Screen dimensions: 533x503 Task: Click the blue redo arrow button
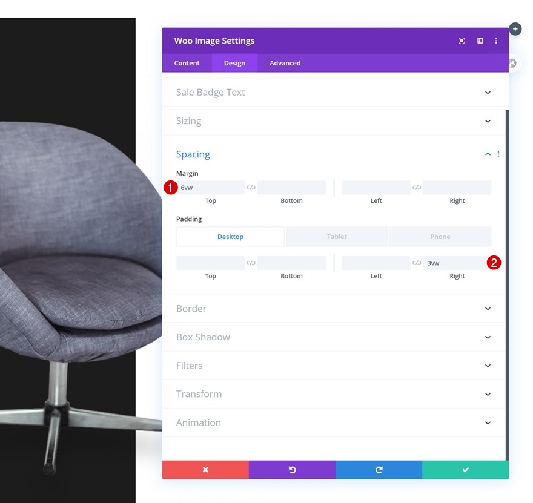click(379, 470)
